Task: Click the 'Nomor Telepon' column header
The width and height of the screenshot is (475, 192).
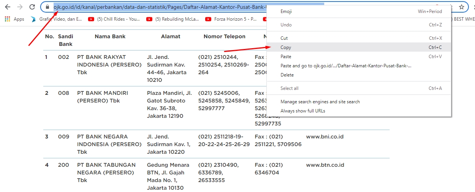Action: [224, 36]
